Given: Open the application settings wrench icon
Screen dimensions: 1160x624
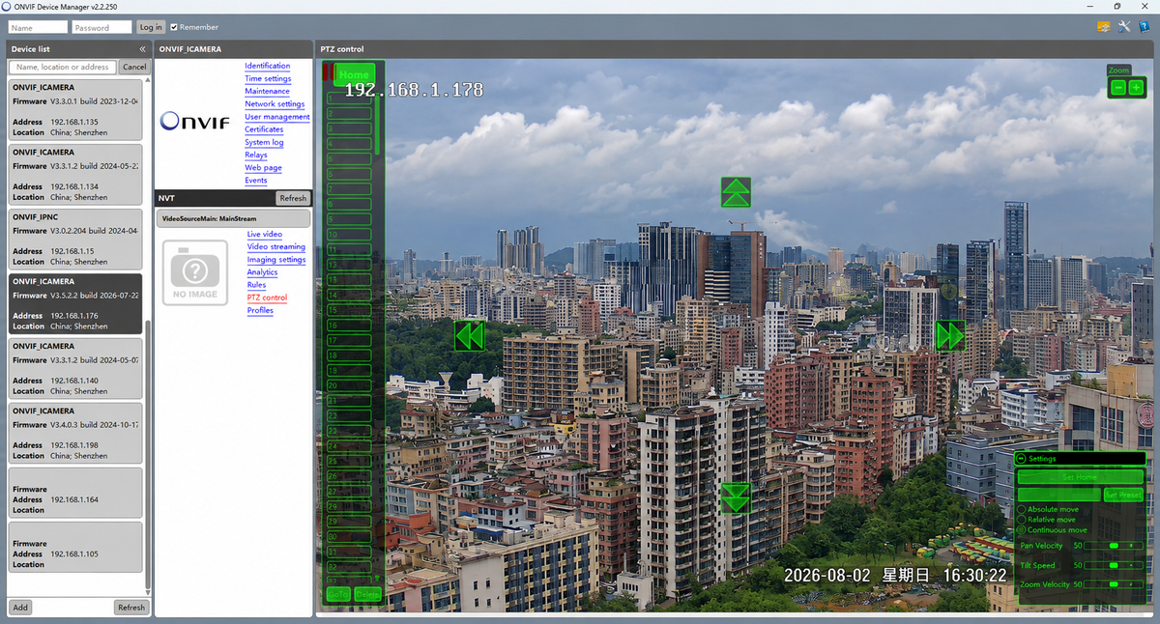Looking at the screenshot, I should (x=1123, y=27).
